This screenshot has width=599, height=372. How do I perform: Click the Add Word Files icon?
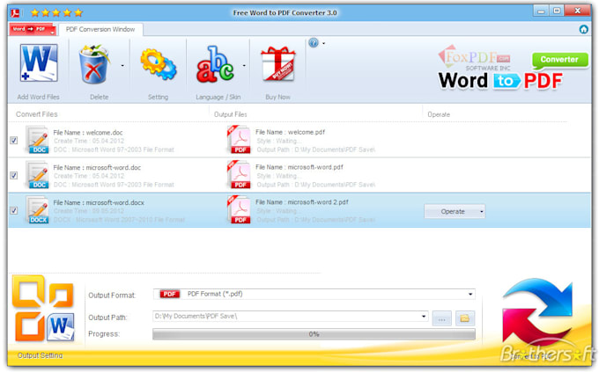coord(38,63)
